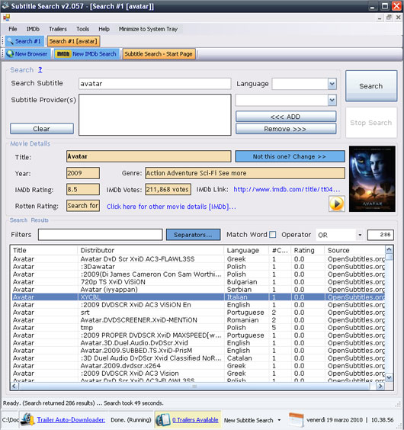Switch to Subtitle Search - Start Page tab

[x=159, y=53]
